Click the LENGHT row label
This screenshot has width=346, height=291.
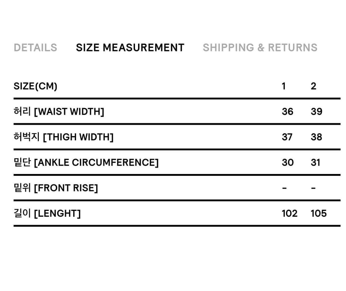(x=47, y=213)
